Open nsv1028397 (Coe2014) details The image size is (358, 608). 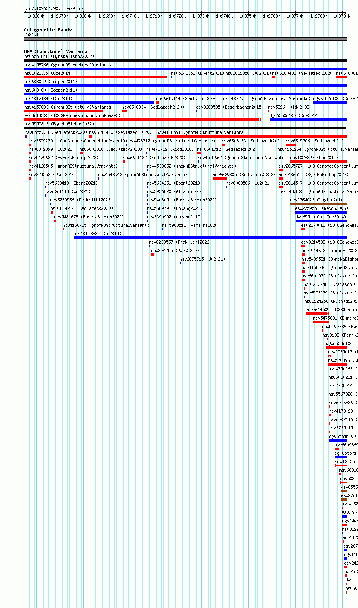pyautogui.click(x=315, y=158)
